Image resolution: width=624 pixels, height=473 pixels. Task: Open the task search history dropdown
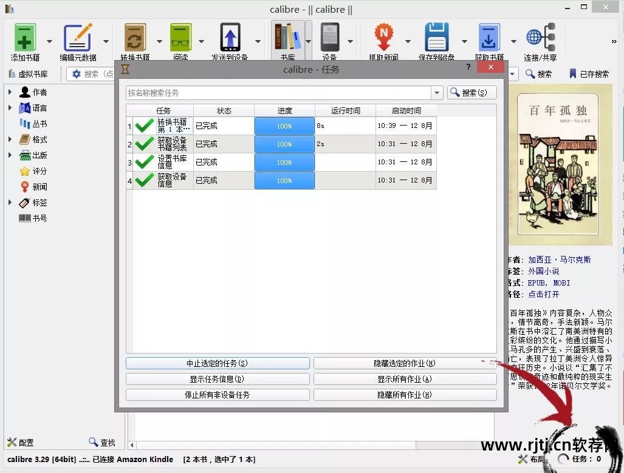437,92
